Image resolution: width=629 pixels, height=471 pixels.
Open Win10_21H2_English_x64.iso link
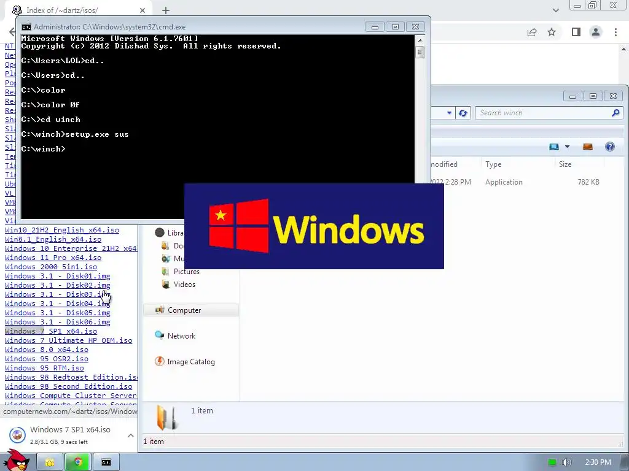(62, 230)
